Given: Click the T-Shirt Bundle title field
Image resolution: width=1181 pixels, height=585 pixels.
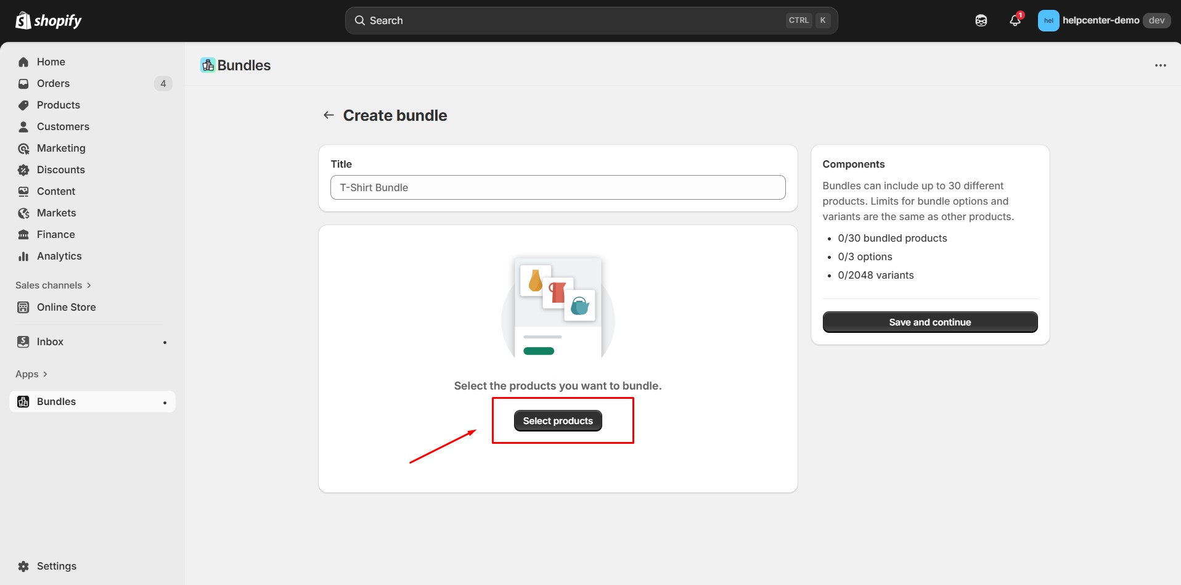Looking at the screenshot, I should point(557,187).
